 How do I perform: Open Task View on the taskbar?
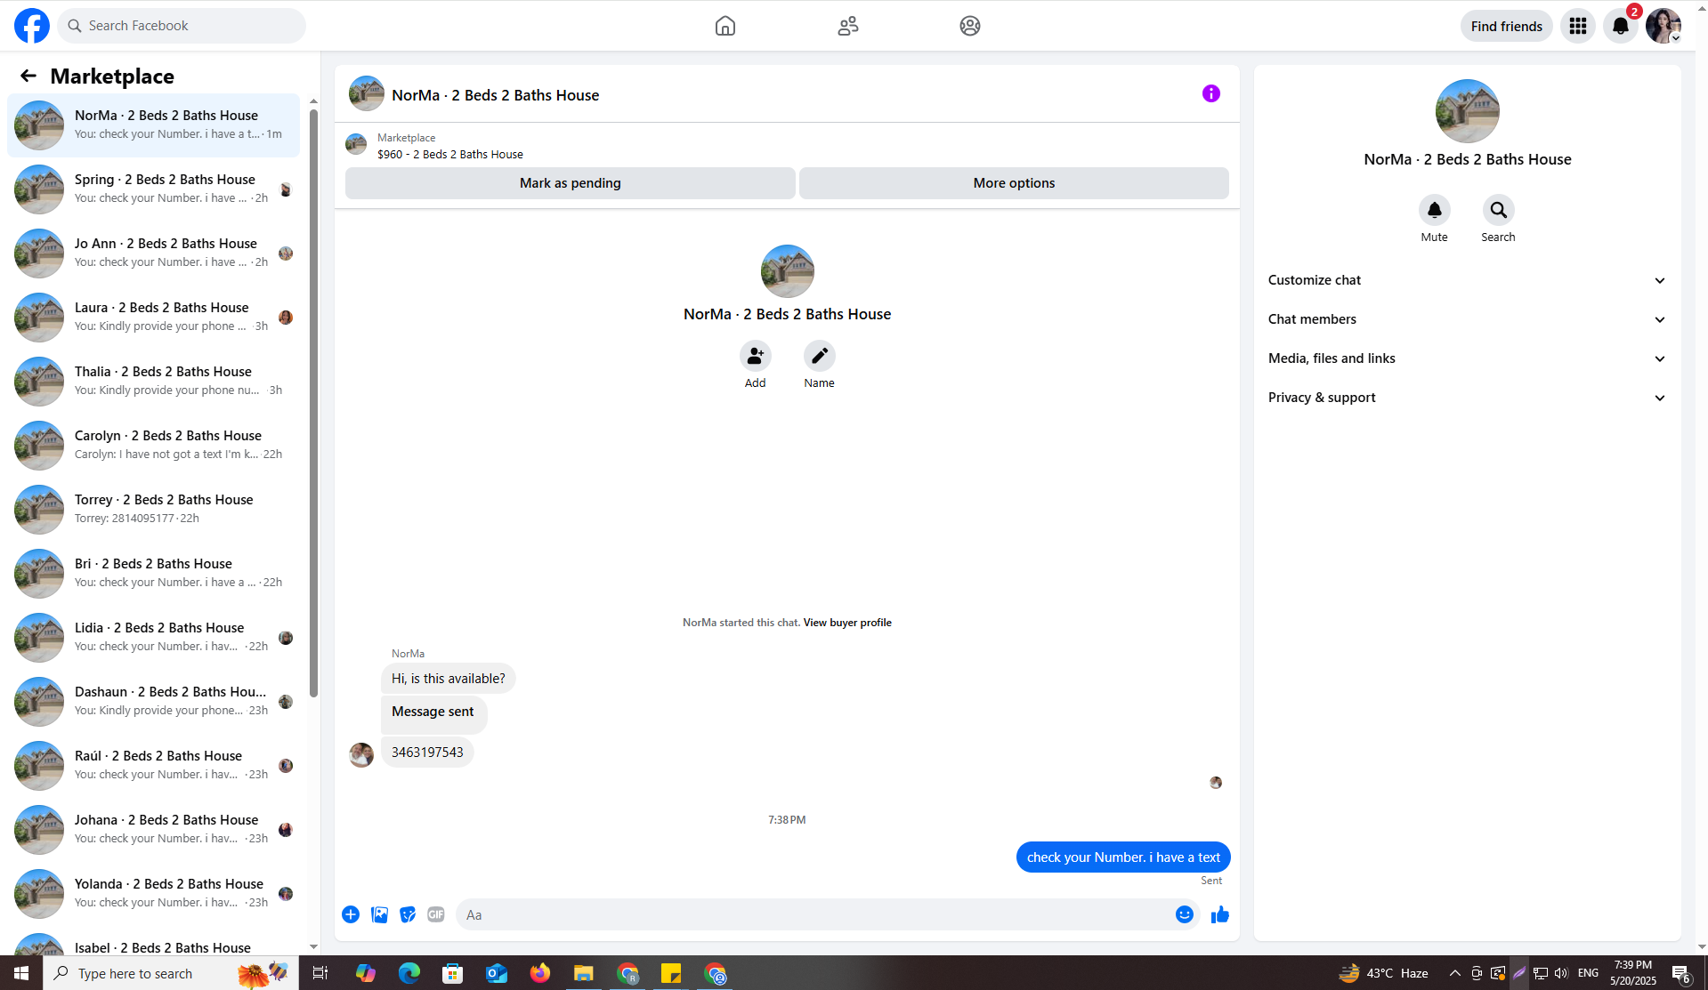[320, 973]
